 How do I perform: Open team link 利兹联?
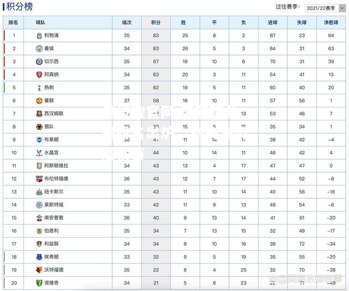(x=51, y=244)
